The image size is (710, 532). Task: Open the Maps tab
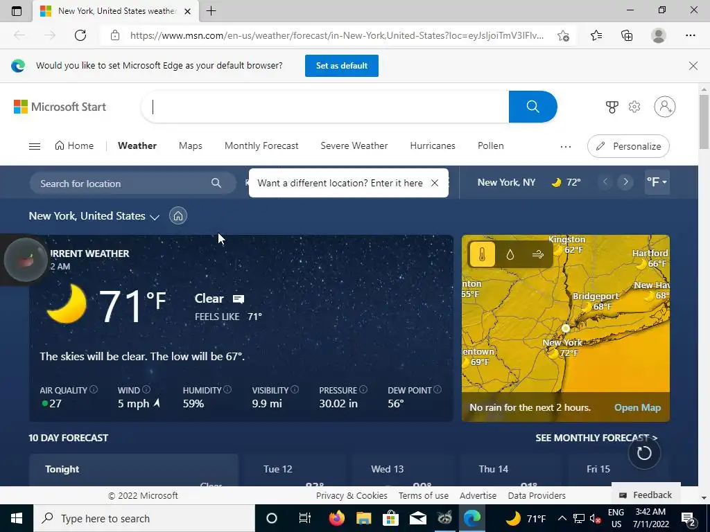[x=190, y=145]
